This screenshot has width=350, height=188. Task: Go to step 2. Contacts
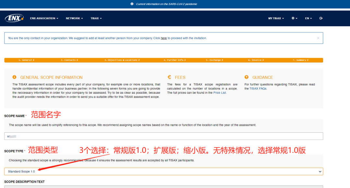[x=69, y=60]
